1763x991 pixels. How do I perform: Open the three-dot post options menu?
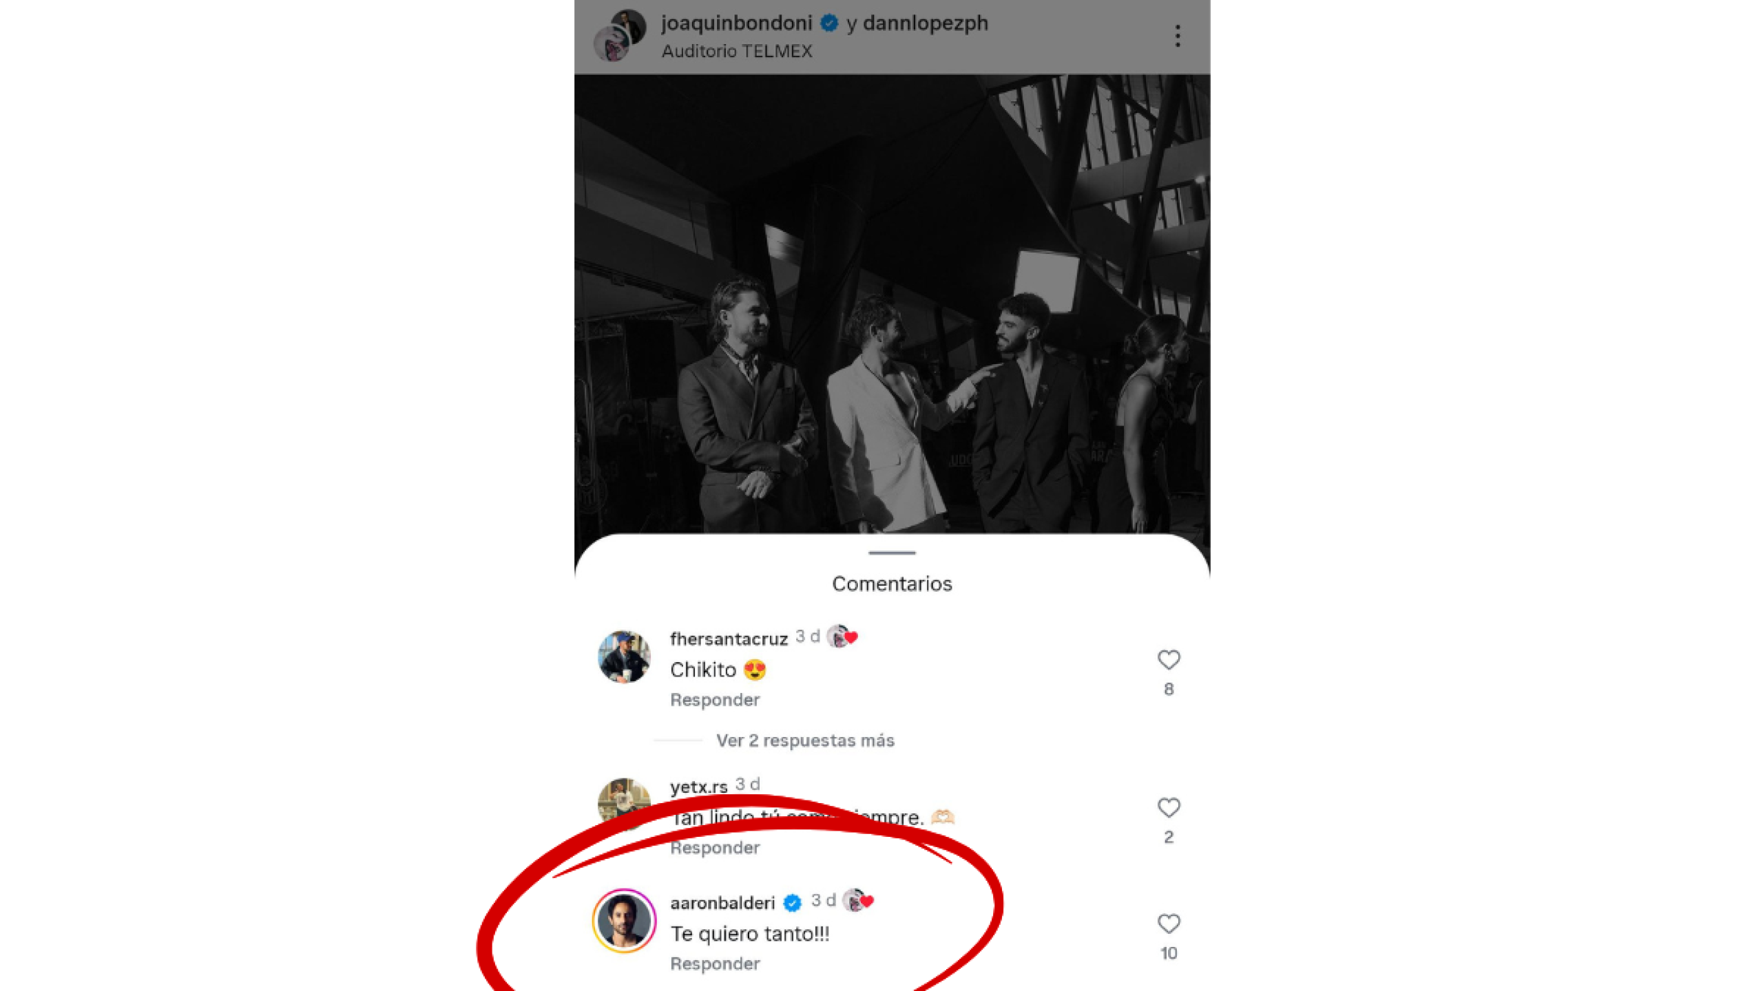(x=1178, y=36)
